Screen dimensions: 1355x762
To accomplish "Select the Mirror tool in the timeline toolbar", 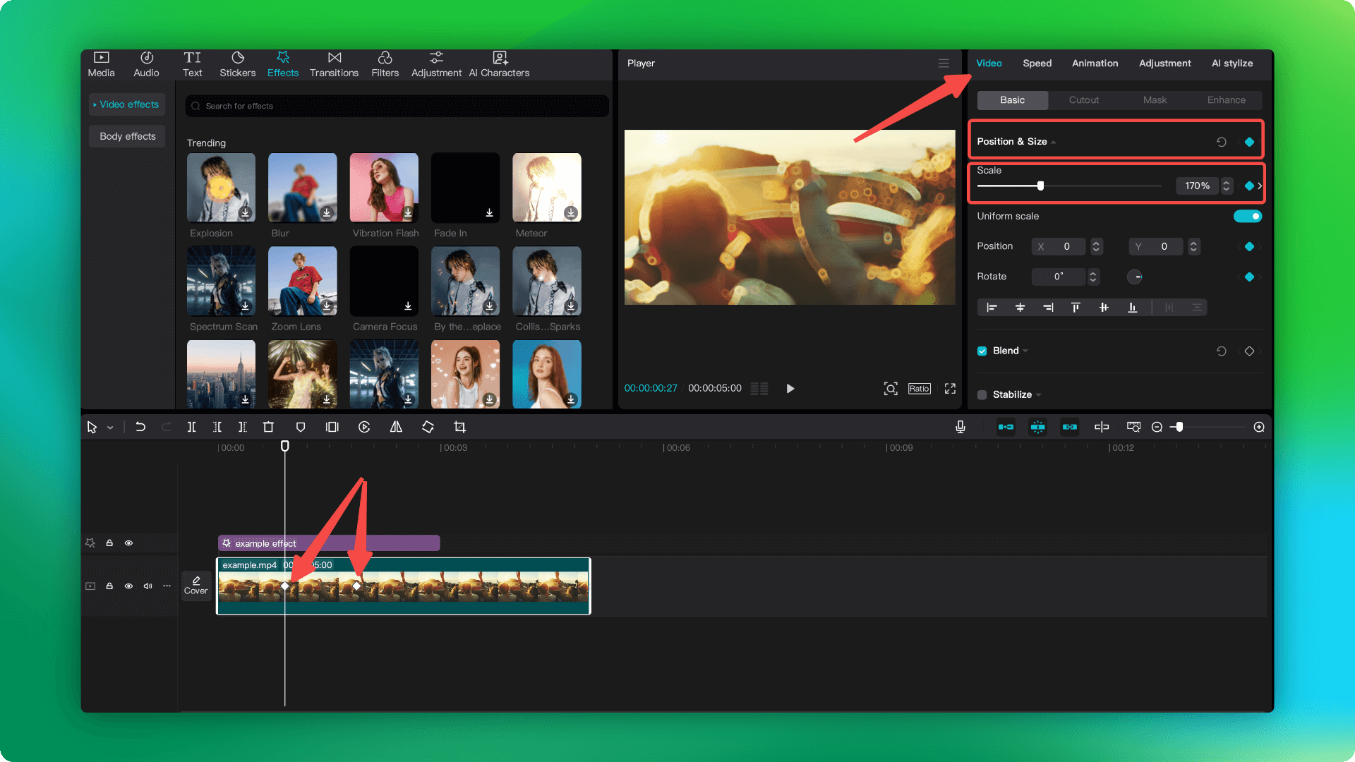I will [396, 426].
